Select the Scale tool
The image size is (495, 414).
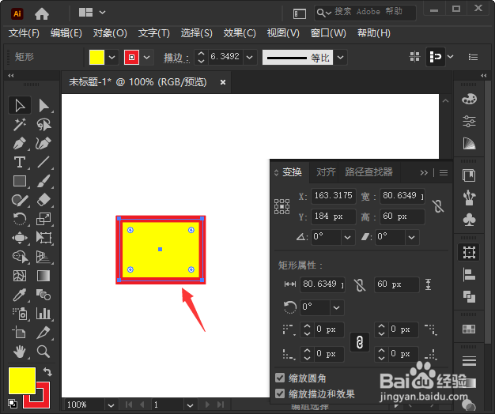[43, 219]
